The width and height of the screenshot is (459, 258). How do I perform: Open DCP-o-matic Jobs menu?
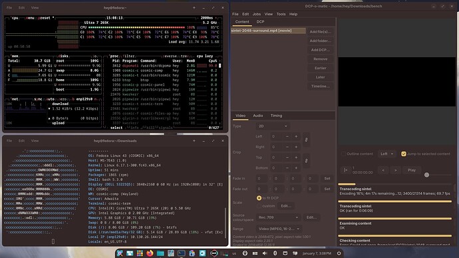tap(257, 14)
